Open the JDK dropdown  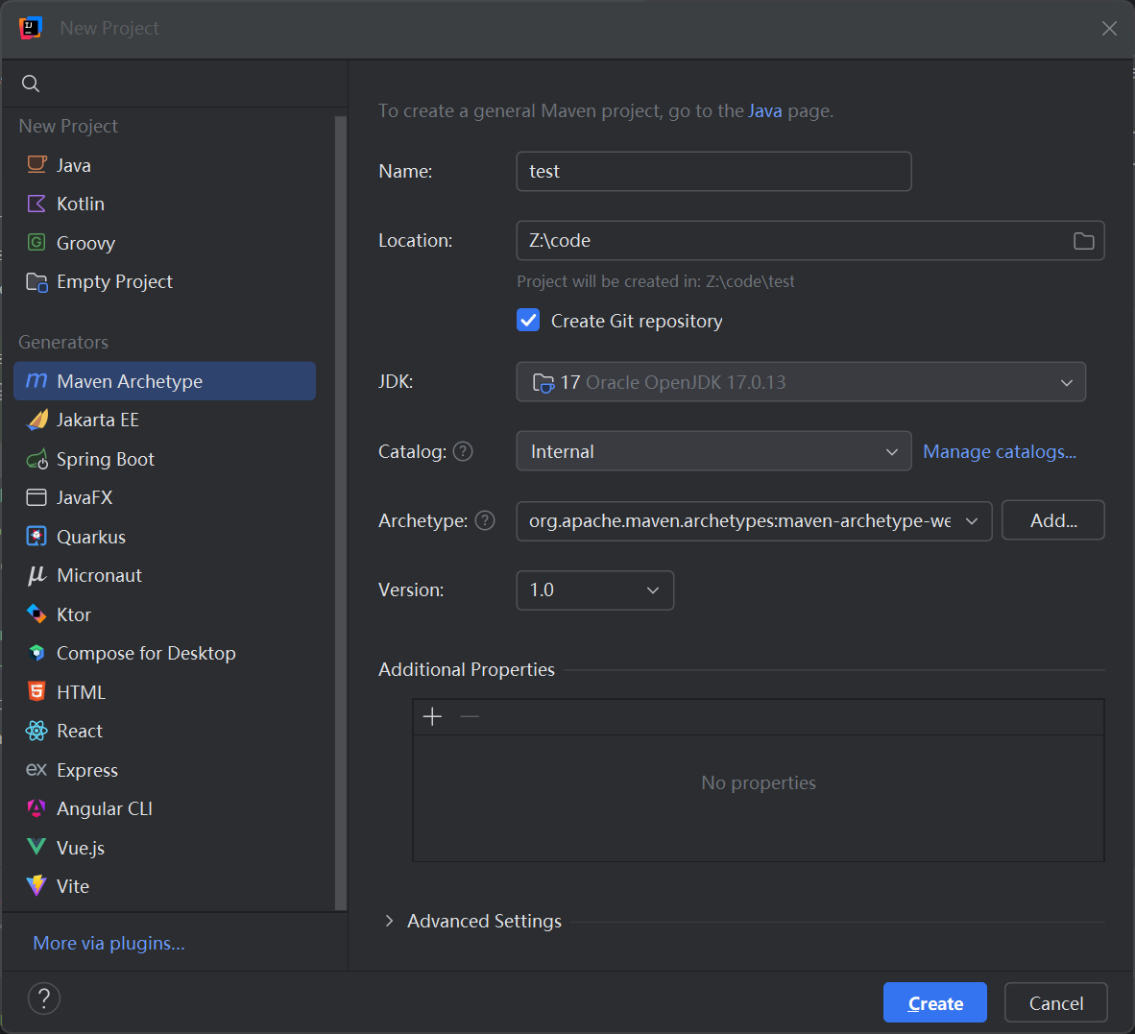(x=801, y=382)
